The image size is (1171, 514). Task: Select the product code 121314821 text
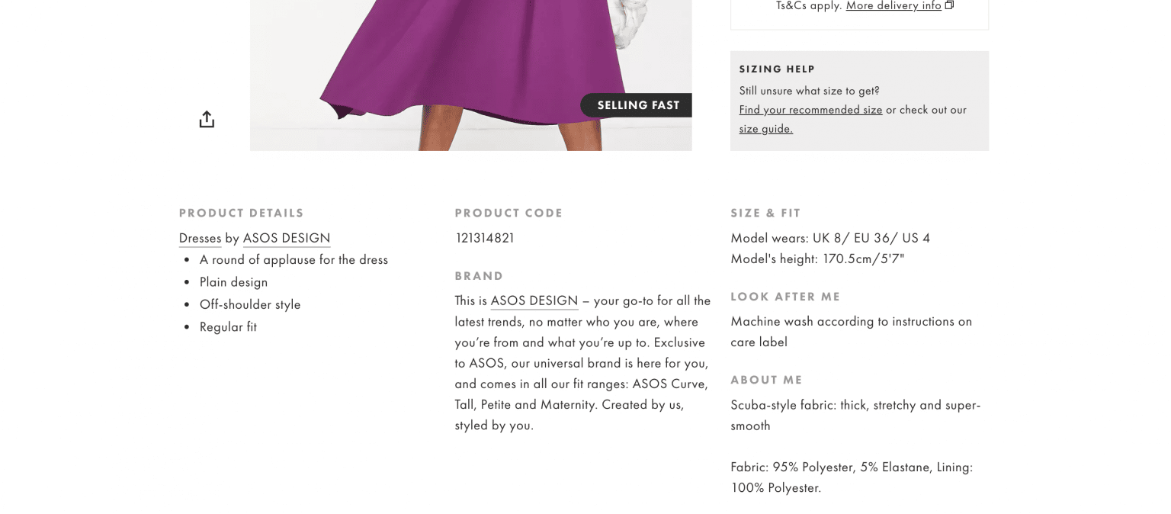(x=484, y=238)
